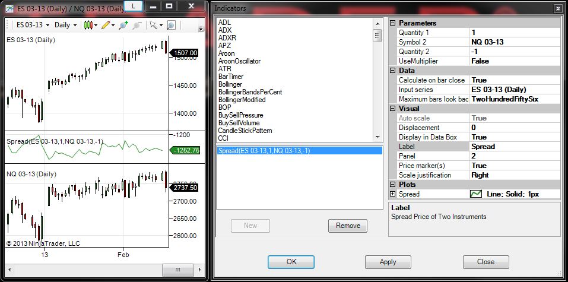Edit the Quantity 1 value field
The width and height of the screenshot is (568, 282).
pos(515,33)
